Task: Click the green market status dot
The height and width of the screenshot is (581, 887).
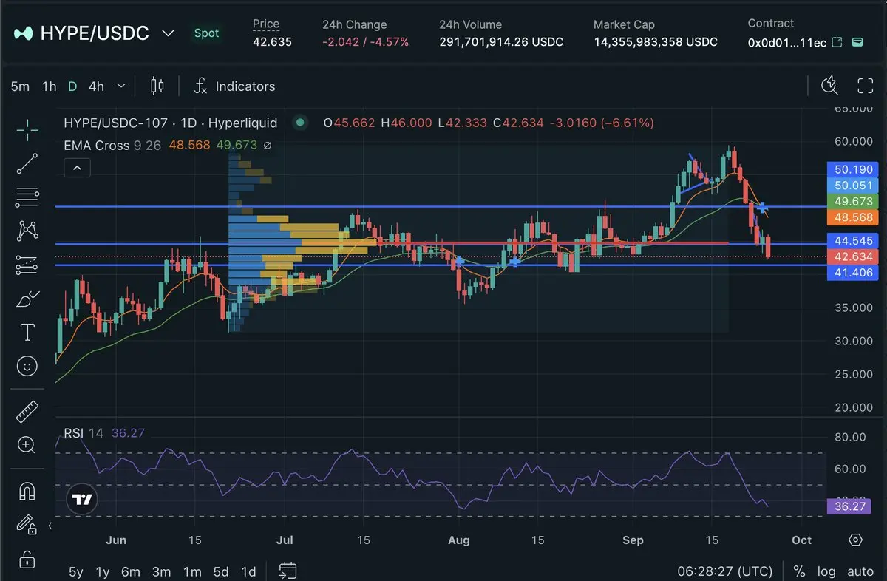Action: pyautogui.click(x=299, y=123)
